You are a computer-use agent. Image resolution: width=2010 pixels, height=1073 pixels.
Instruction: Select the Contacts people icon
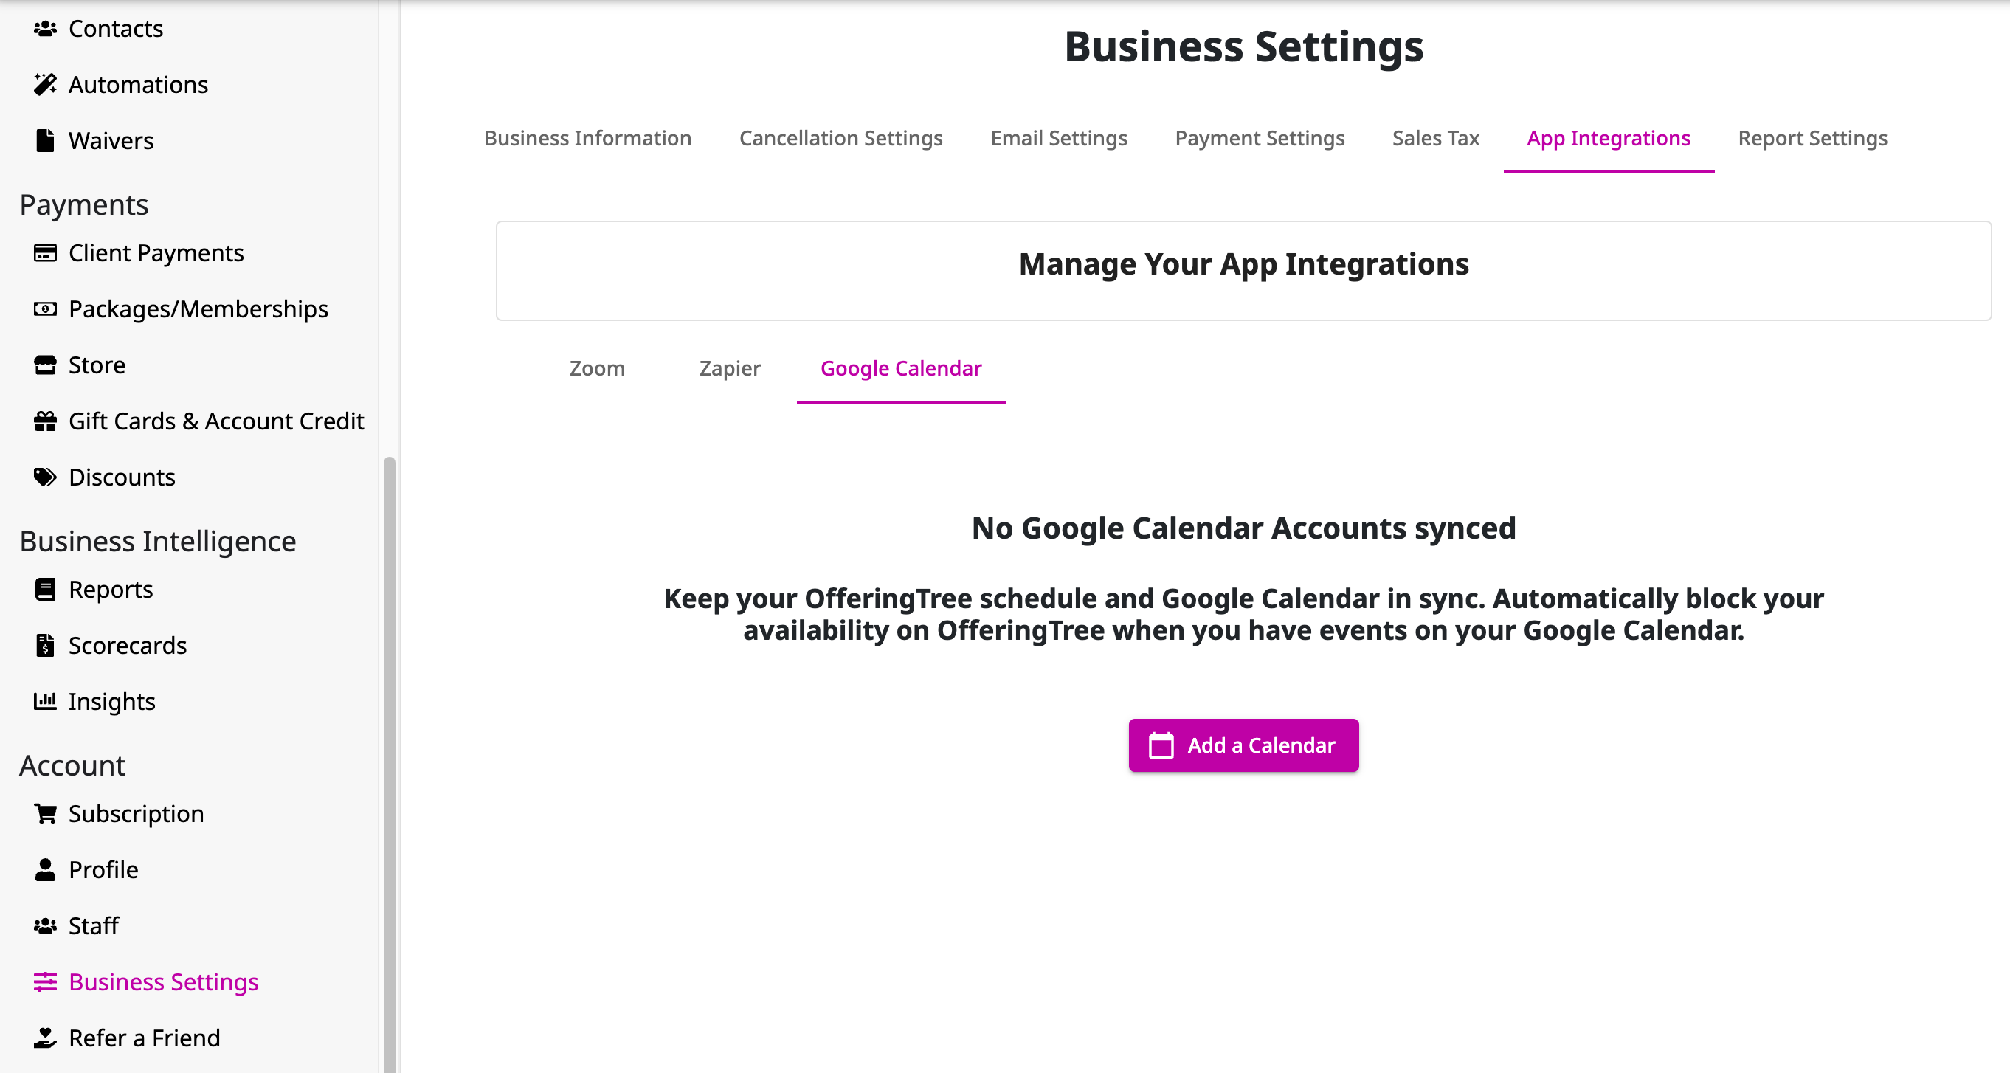click(x=46, y=28)
